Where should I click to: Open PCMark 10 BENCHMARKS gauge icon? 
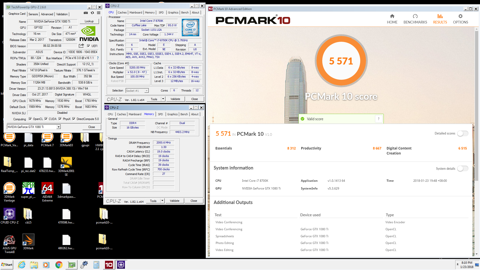[x=415, y=16]
